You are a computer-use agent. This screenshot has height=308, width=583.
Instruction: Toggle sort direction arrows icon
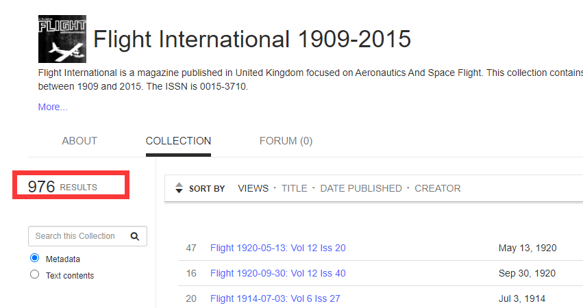tap(179, 188)
